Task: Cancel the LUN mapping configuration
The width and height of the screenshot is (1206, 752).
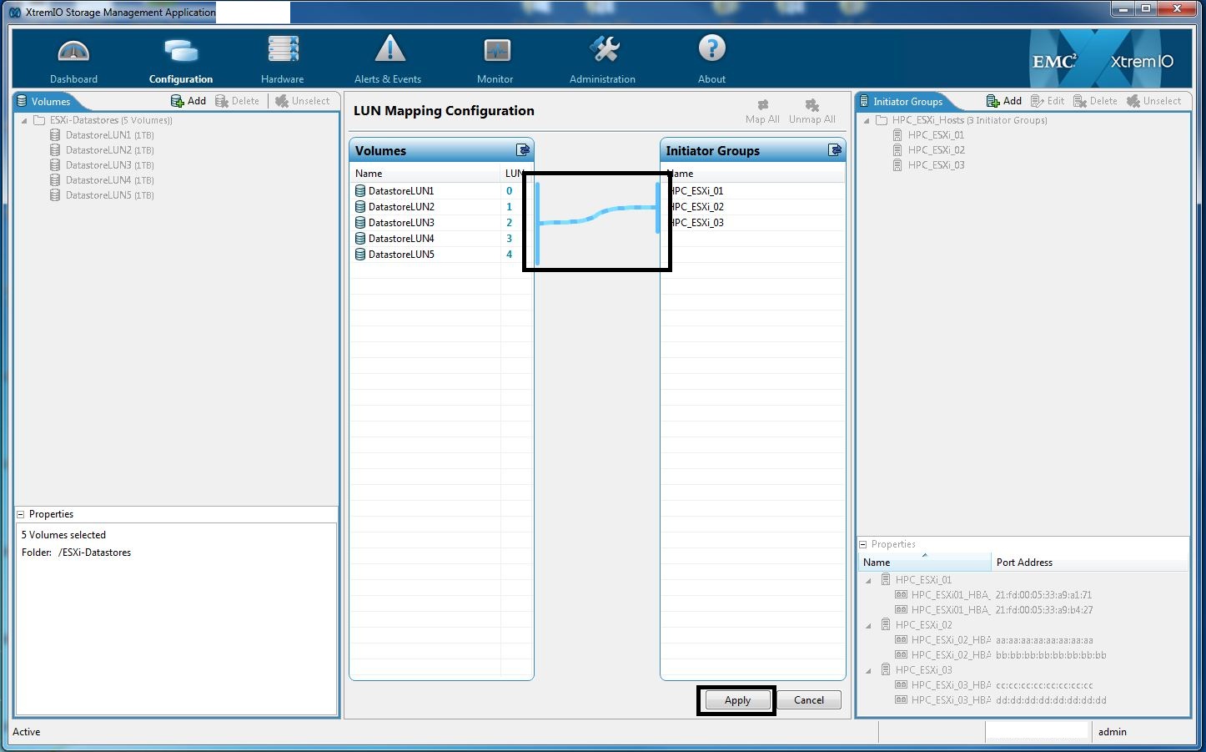Action: pos(808,700)
